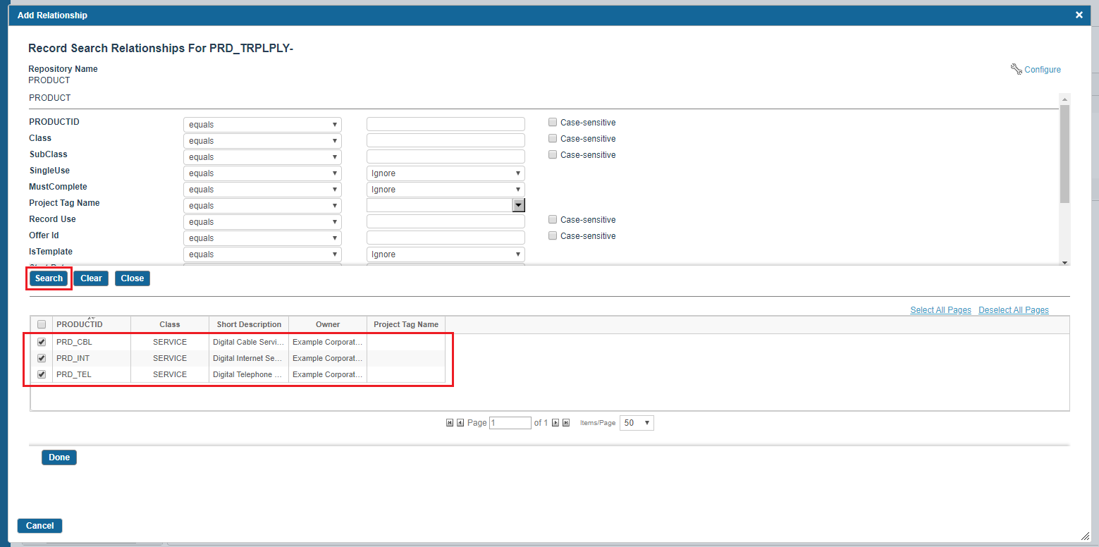Open Class operator dropdown
1099x547 pixels.
tap(262, 141)
